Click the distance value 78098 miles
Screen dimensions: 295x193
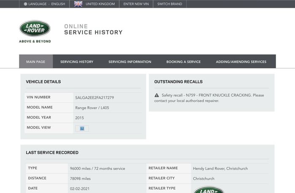coord(80,179)
